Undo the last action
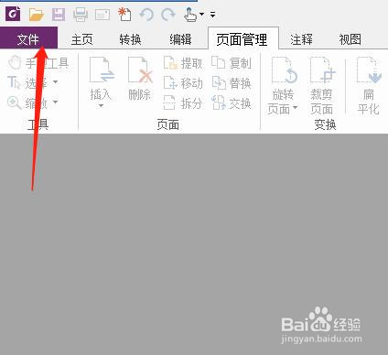Viewport: 388px width, 355px height. click(146, 15)
